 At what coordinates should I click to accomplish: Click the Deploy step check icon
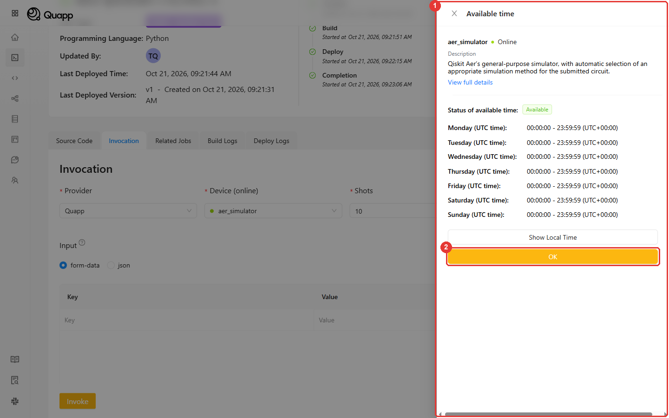[x=313, y=52]
